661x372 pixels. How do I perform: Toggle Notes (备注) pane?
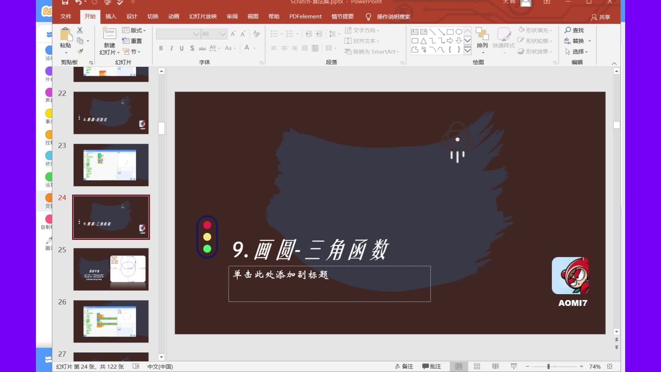click(x=404, y=366)
